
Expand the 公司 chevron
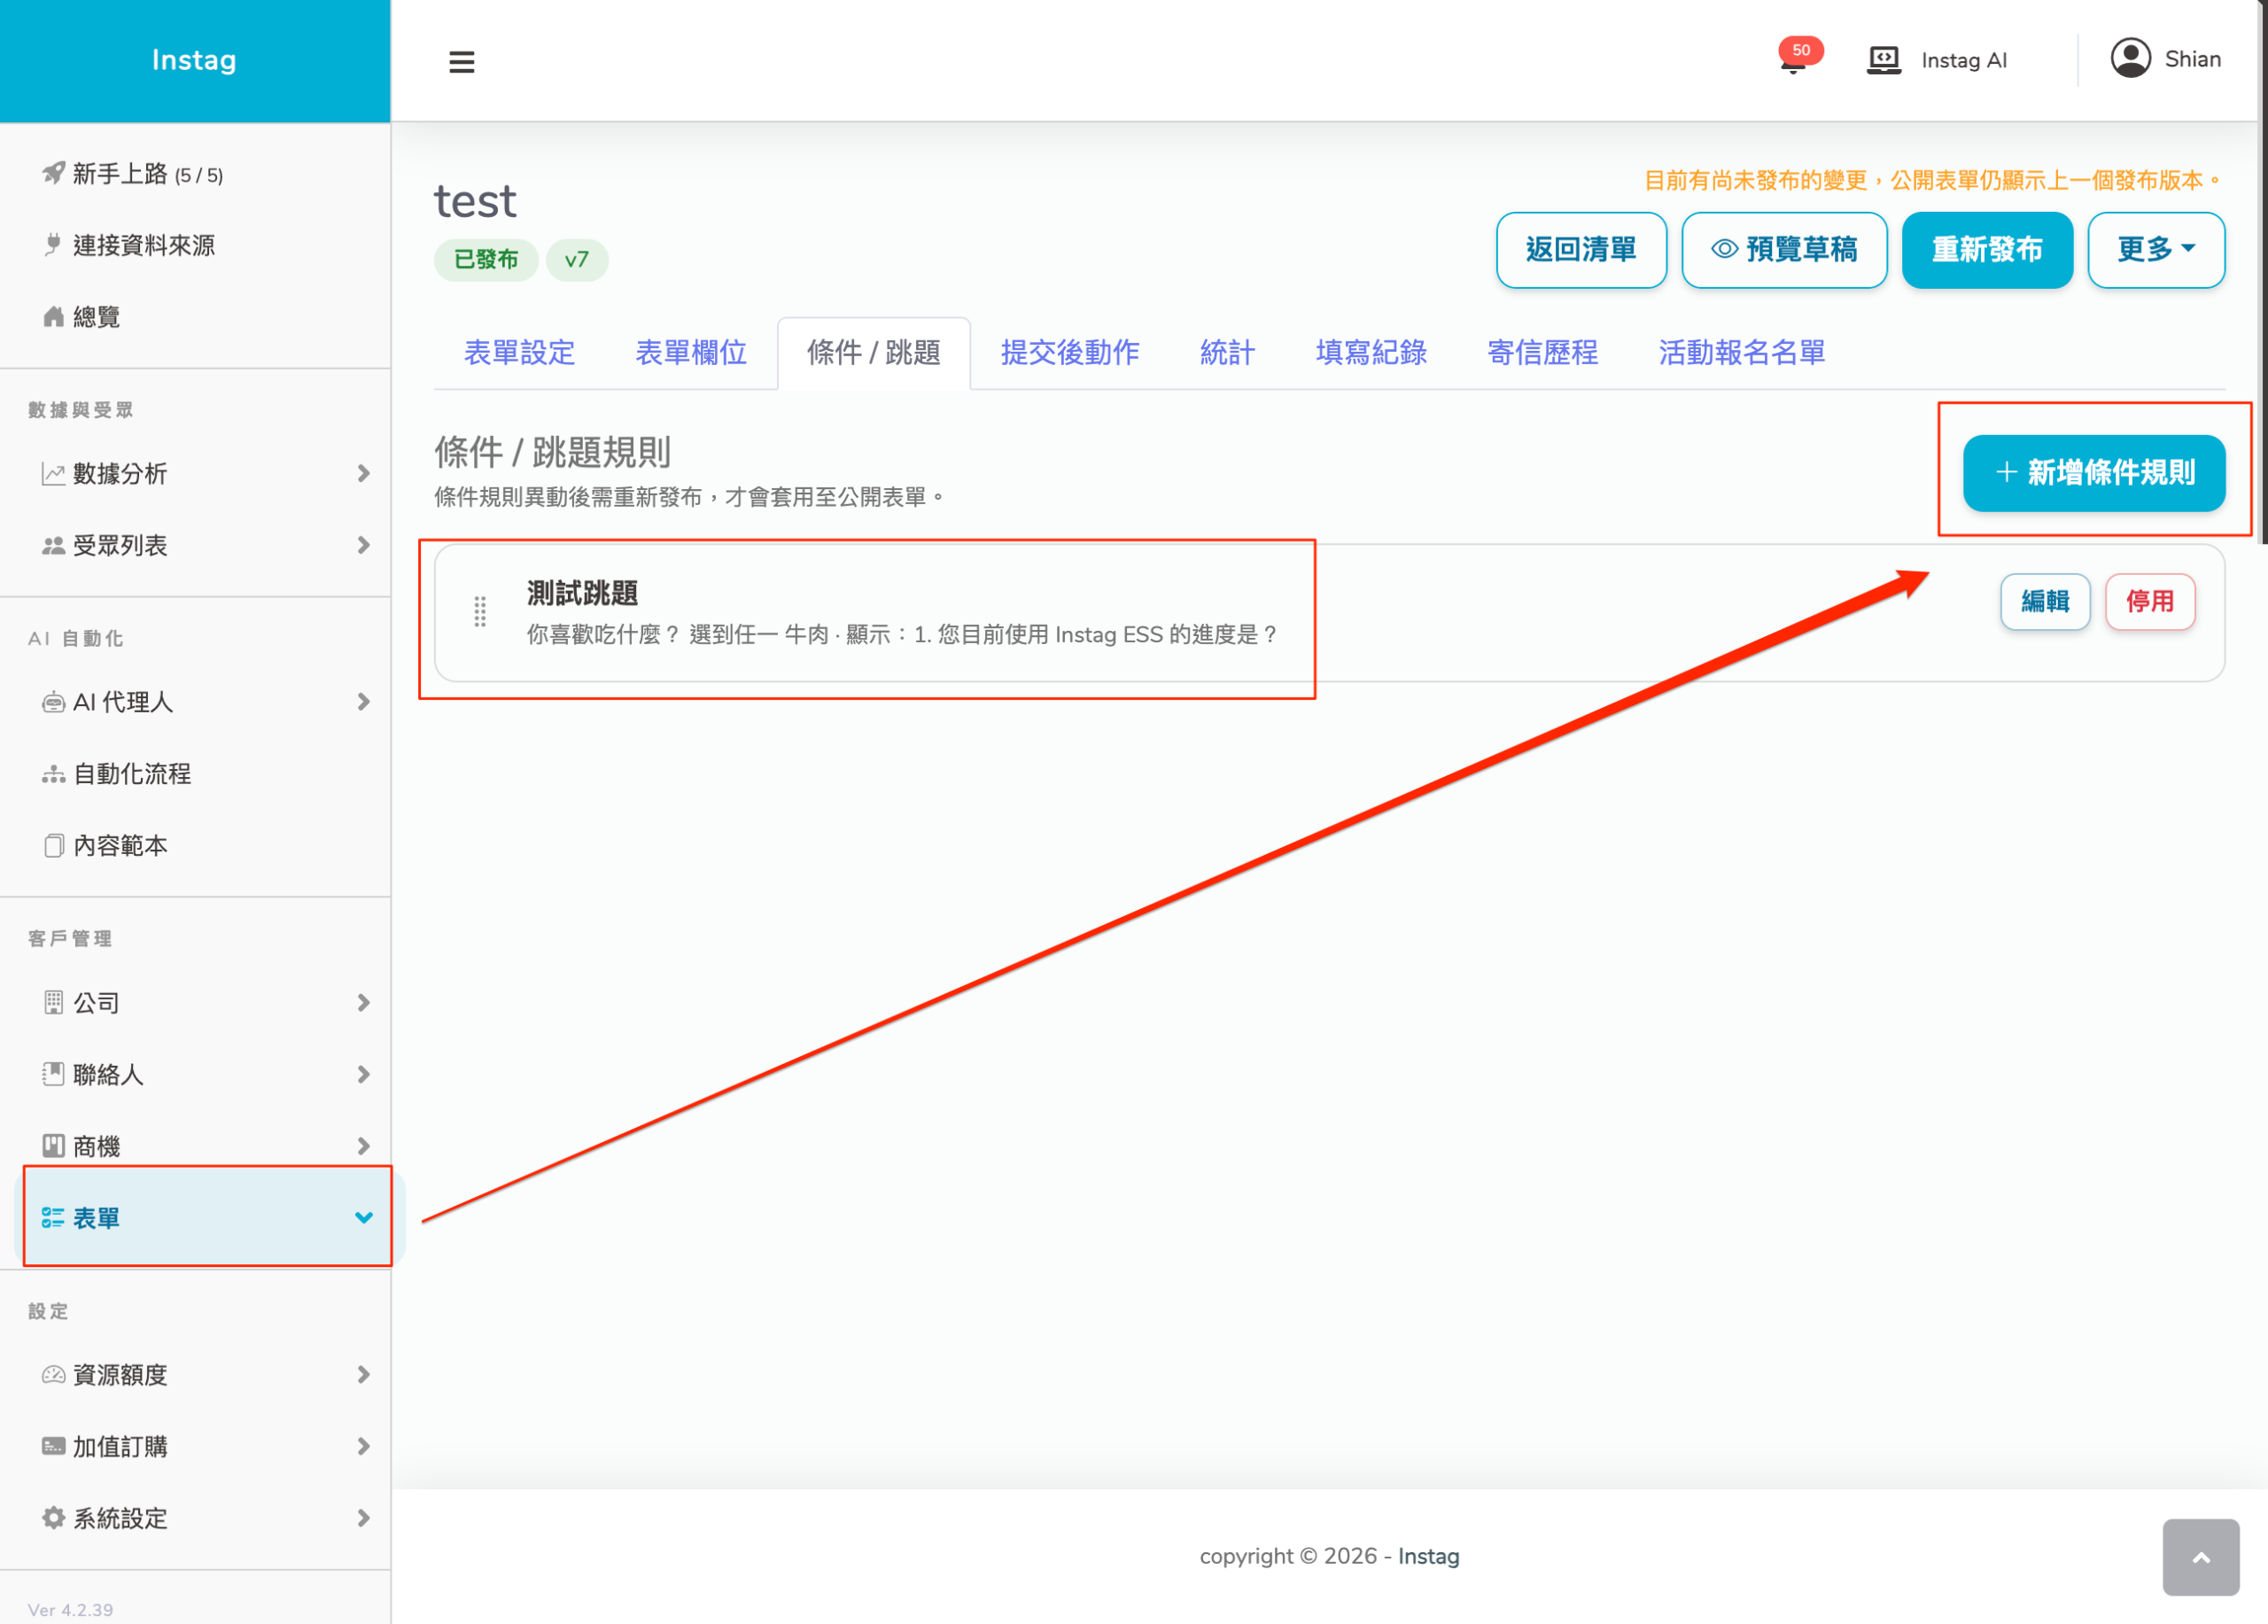pyautogui.click(x=363, y=1003)
